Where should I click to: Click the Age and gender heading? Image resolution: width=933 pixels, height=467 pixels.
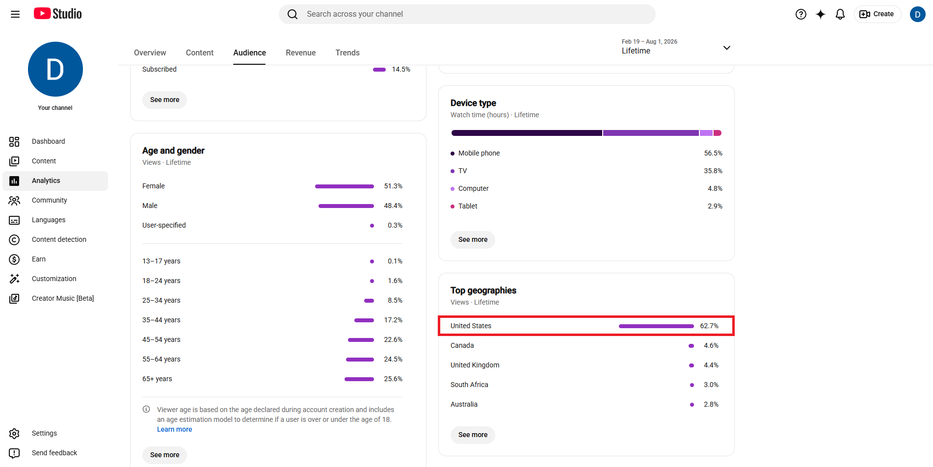click(173, 151)
